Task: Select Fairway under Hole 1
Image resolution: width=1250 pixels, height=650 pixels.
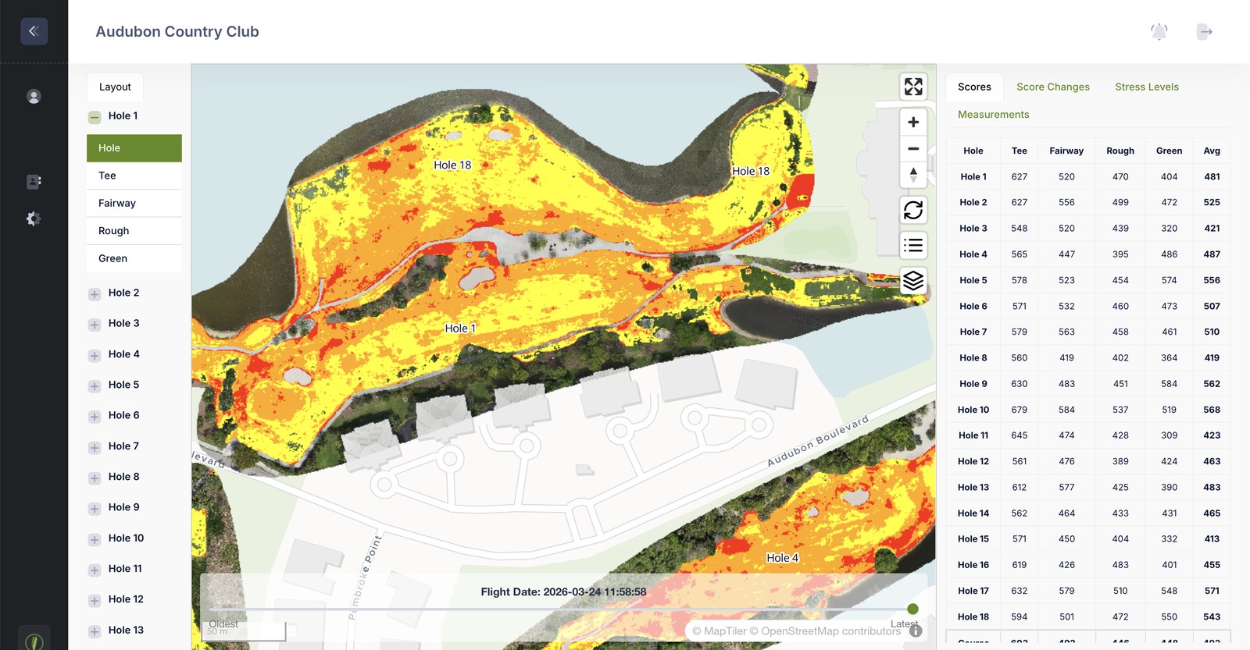Action: [117, 203]
